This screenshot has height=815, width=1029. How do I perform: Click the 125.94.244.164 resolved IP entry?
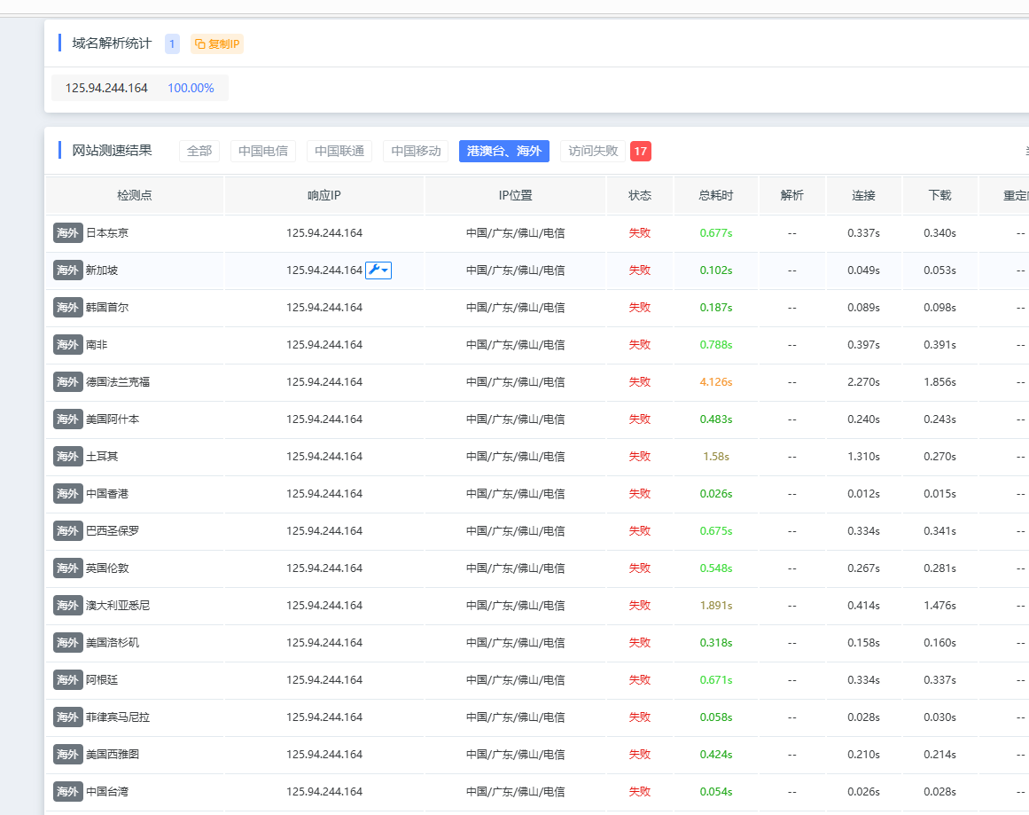click(x=140, y=88)
